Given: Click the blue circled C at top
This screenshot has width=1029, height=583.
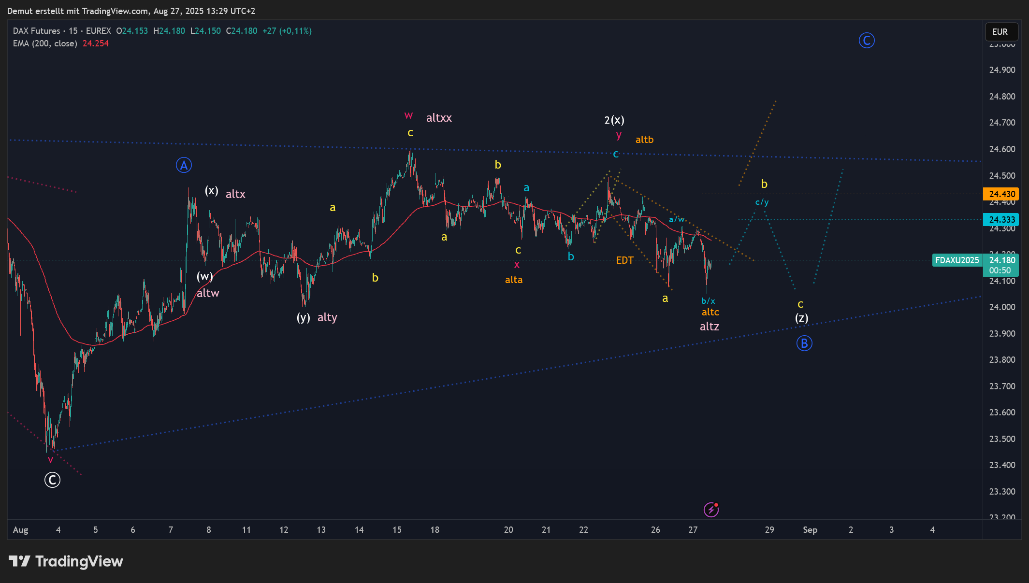Looking at the screenshot, I should [x=867, y=41].
